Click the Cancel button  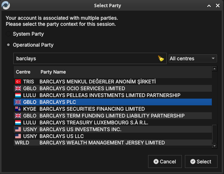pyautogui.click(x=165, y=161)
